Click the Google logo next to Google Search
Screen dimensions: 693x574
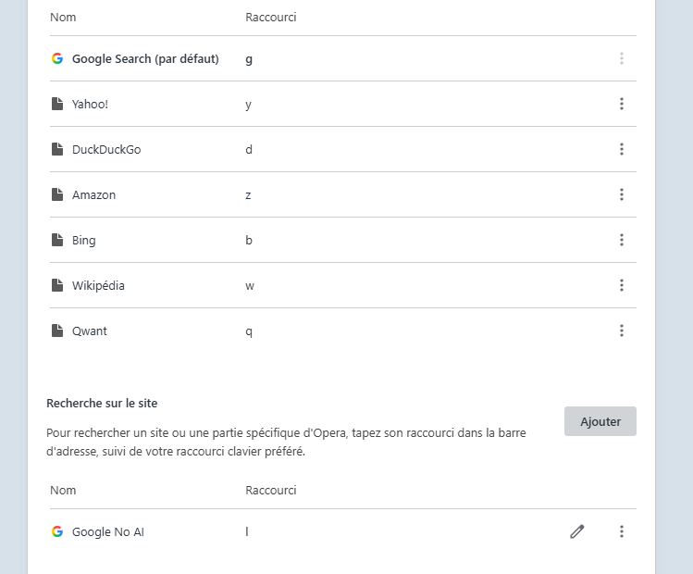tap(57, 58)
